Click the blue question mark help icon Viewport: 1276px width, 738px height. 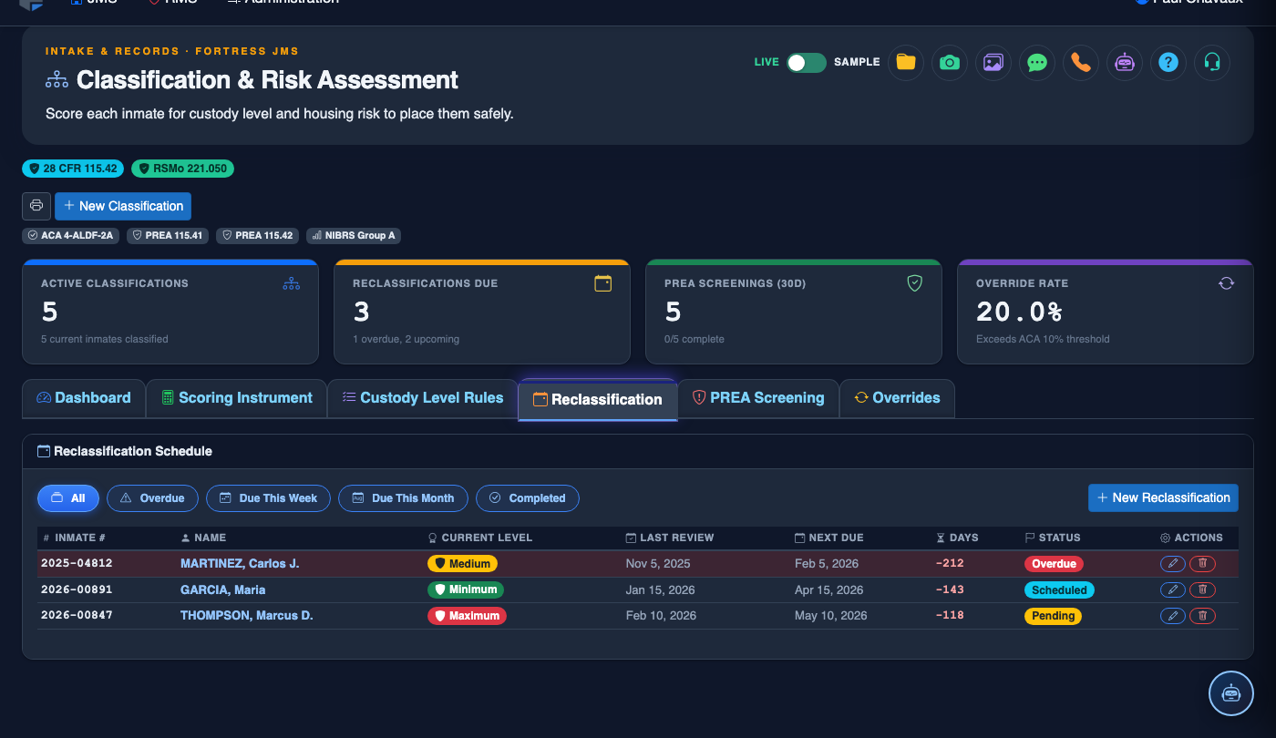(1168, 62)
